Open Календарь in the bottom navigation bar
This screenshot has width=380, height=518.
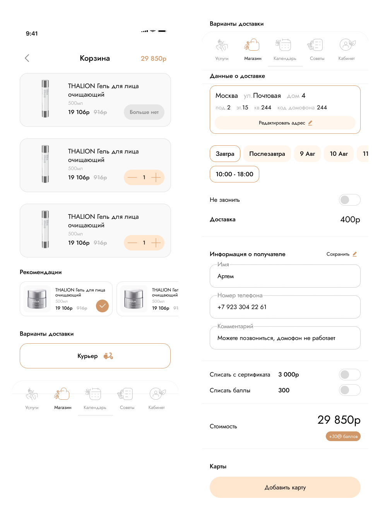(x=95, y=399)
